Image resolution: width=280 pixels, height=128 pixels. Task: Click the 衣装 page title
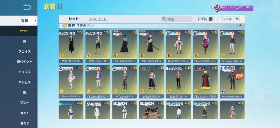(x=49, y=7)
